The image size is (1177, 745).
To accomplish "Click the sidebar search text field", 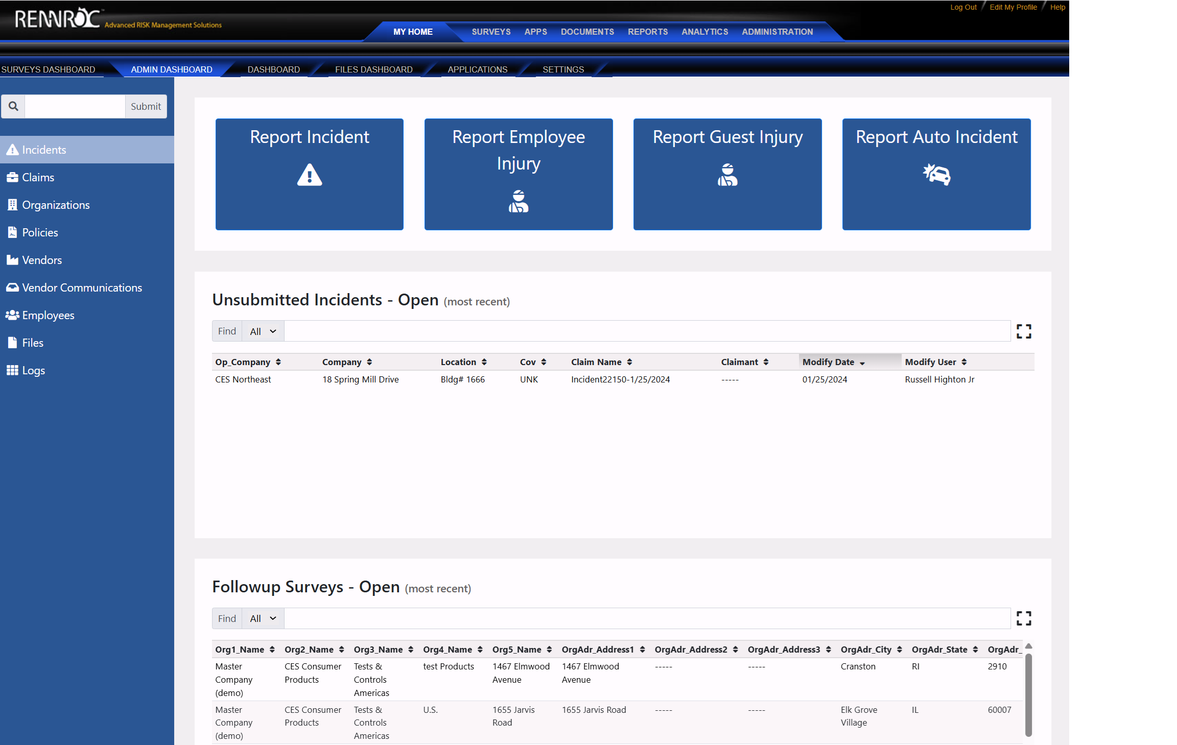I will click(75, 106).
